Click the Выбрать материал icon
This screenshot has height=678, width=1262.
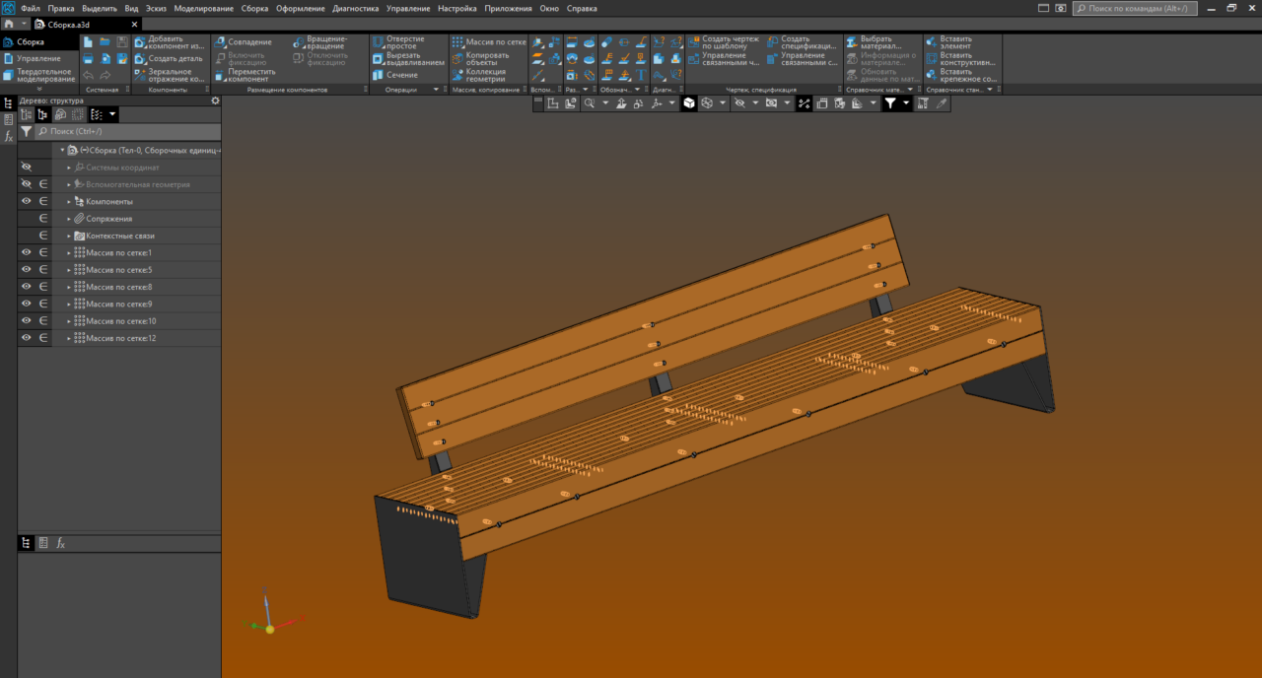point(852,42)
